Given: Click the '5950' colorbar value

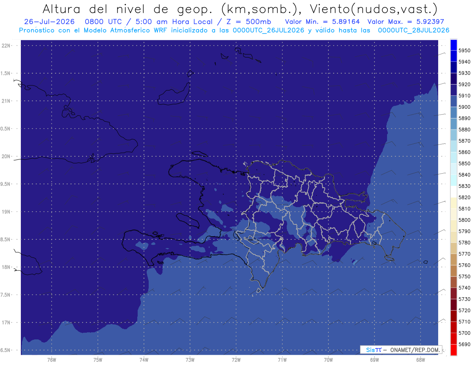Looking at the screenshot, I should 465,51.
